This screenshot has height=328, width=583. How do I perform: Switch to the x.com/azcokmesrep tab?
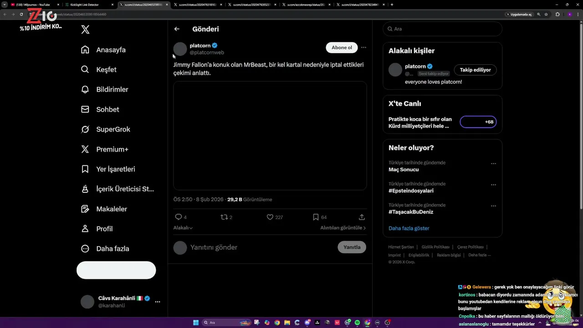[306, 5]
